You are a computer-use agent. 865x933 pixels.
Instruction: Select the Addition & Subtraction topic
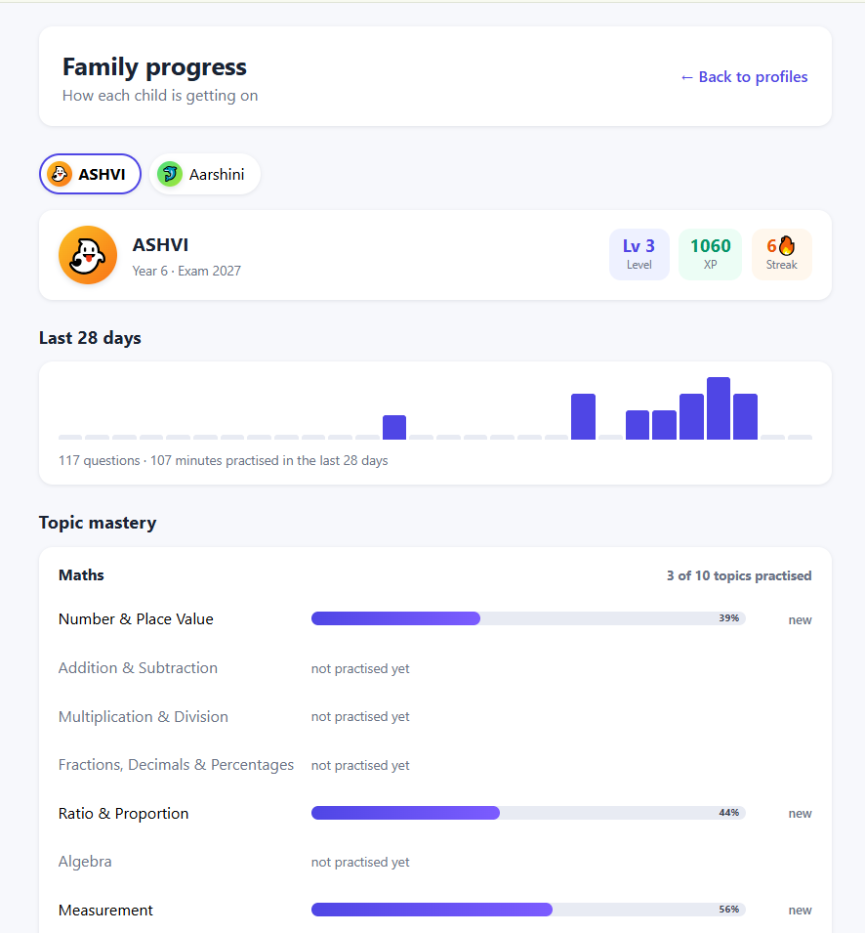[x=138, y=667]
